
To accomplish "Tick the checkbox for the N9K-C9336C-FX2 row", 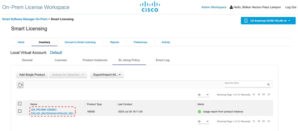I will 20,111.
